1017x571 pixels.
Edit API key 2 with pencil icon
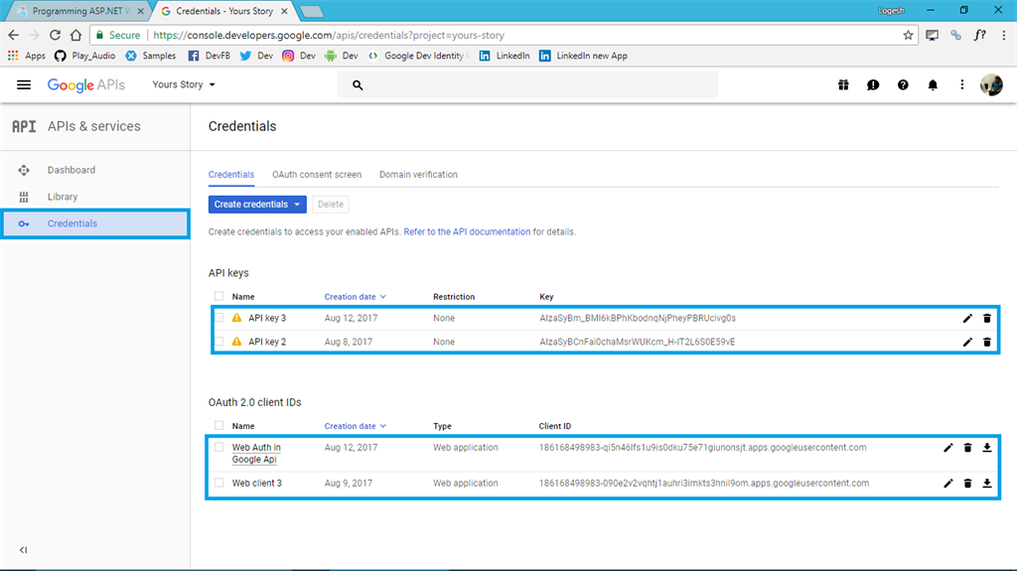point(967,342)
